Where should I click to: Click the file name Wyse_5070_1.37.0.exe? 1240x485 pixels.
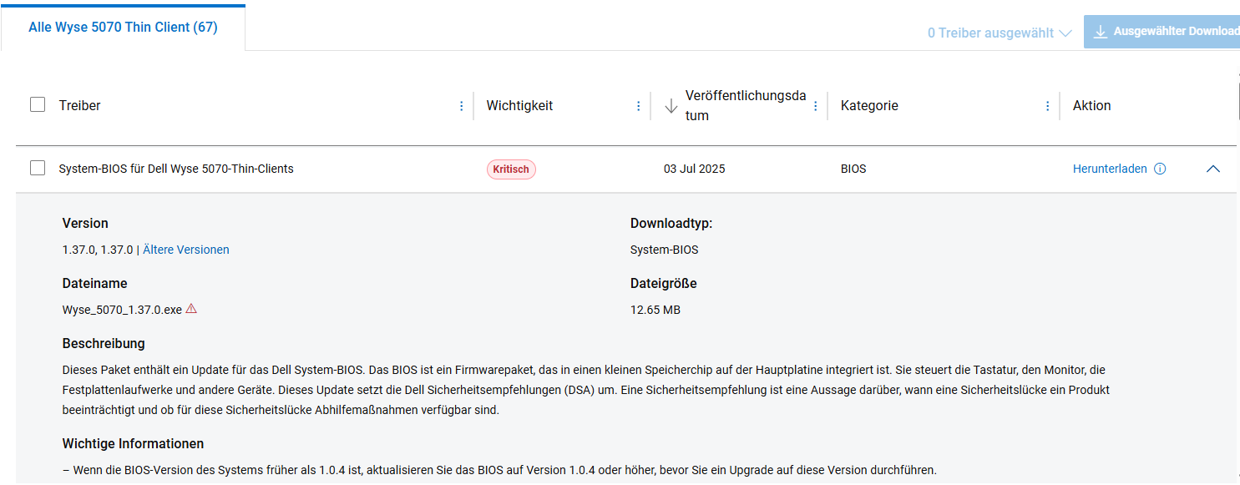[x=122, y=310]
